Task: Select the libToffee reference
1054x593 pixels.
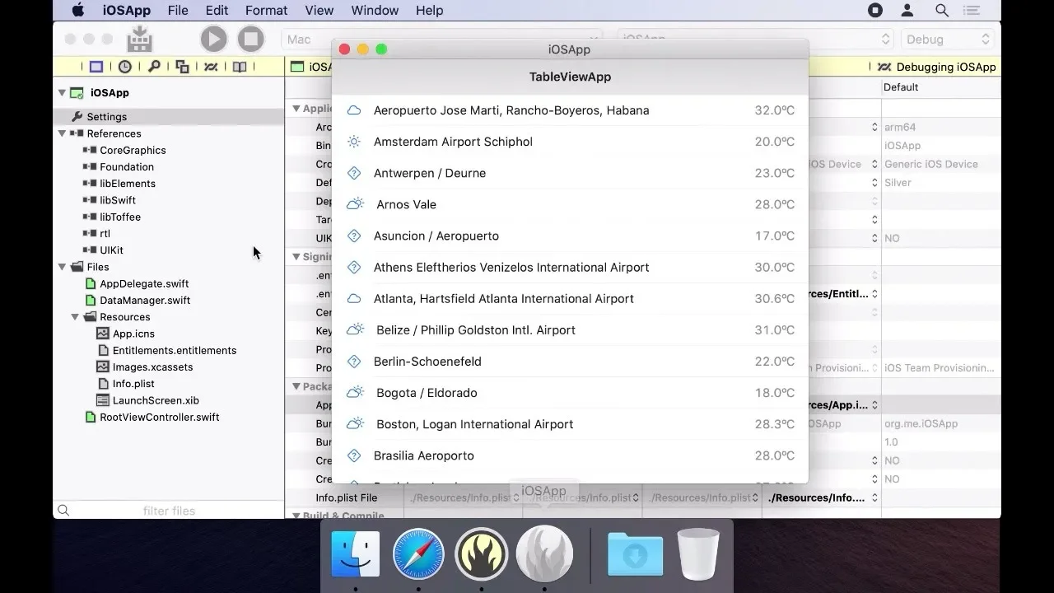Action: 120,217
